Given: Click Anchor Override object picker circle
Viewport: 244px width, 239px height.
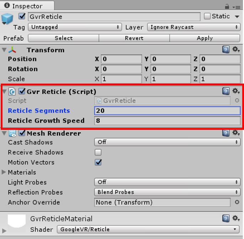Looking at the screenshot, I should pyautogui.click(x=237, y=202).
